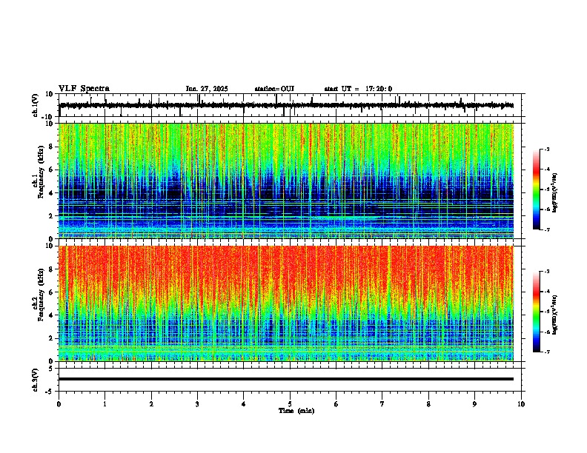
Task: Click inside the ch.1 frequency spectrogram
Action: [x=286, y=181]
